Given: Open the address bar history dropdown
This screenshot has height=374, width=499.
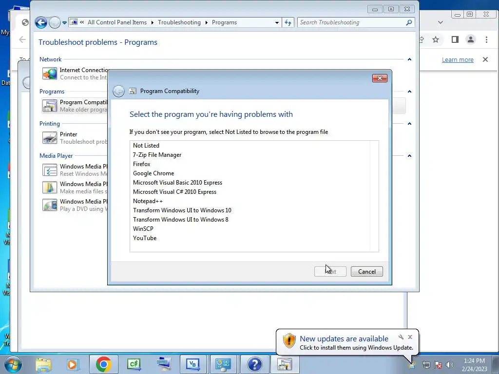Looking at the screenshot, I should (277, 22).
